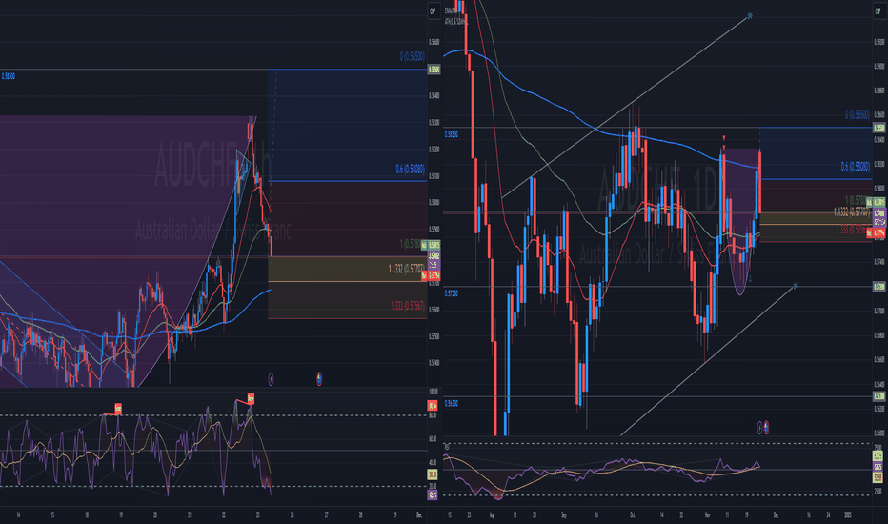Click the 1.1332 fib level label on the 1h chart
This screenshot has width=888, height=524.
(407, 269)
